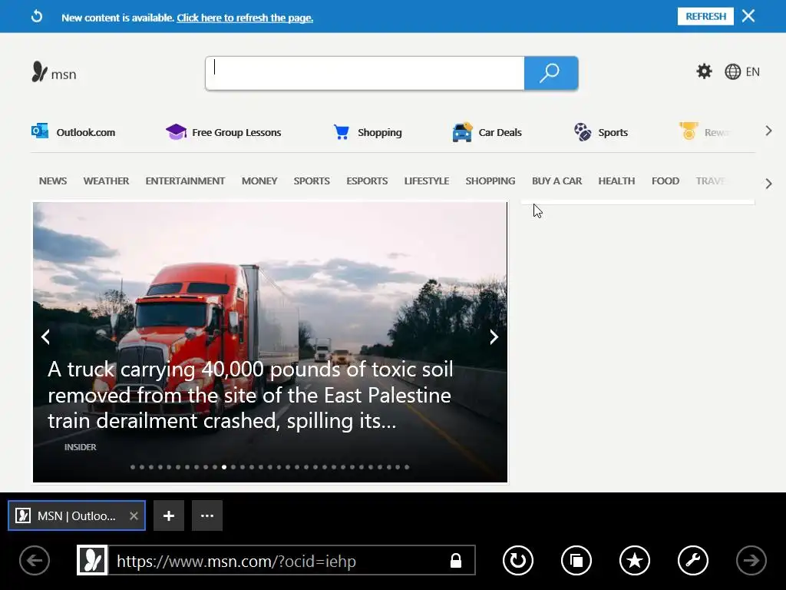The width and height of the screenshot is (786, 590).
Task: Select the active highlighted carousel dot
Action: point(224,467)
